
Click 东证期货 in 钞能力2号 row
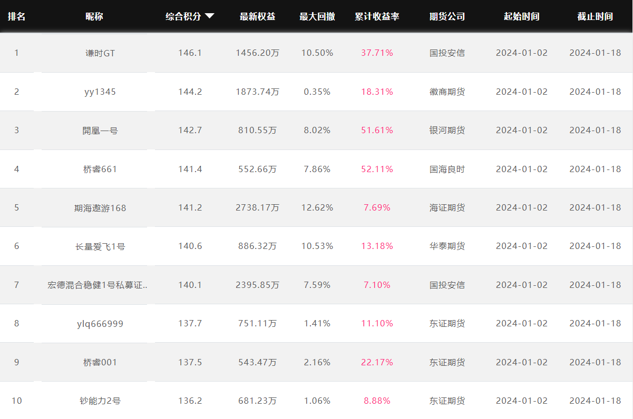(447, 401)
